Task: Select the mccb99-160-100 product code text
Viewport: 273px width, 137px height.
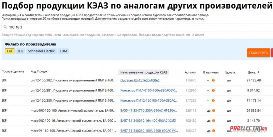Action: coord(42,131)
